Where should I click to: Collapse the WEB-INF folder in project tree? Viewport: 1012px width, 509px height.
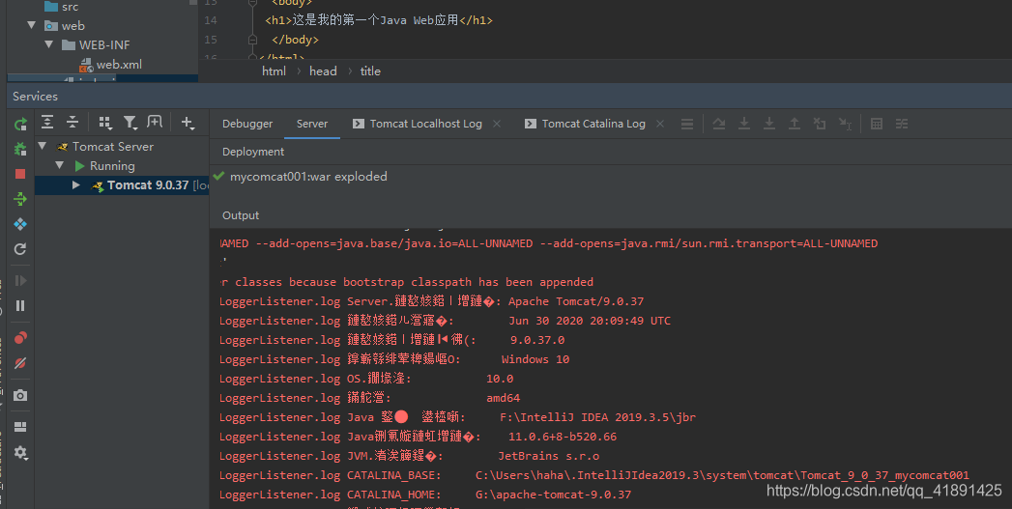tap(48, 45)
